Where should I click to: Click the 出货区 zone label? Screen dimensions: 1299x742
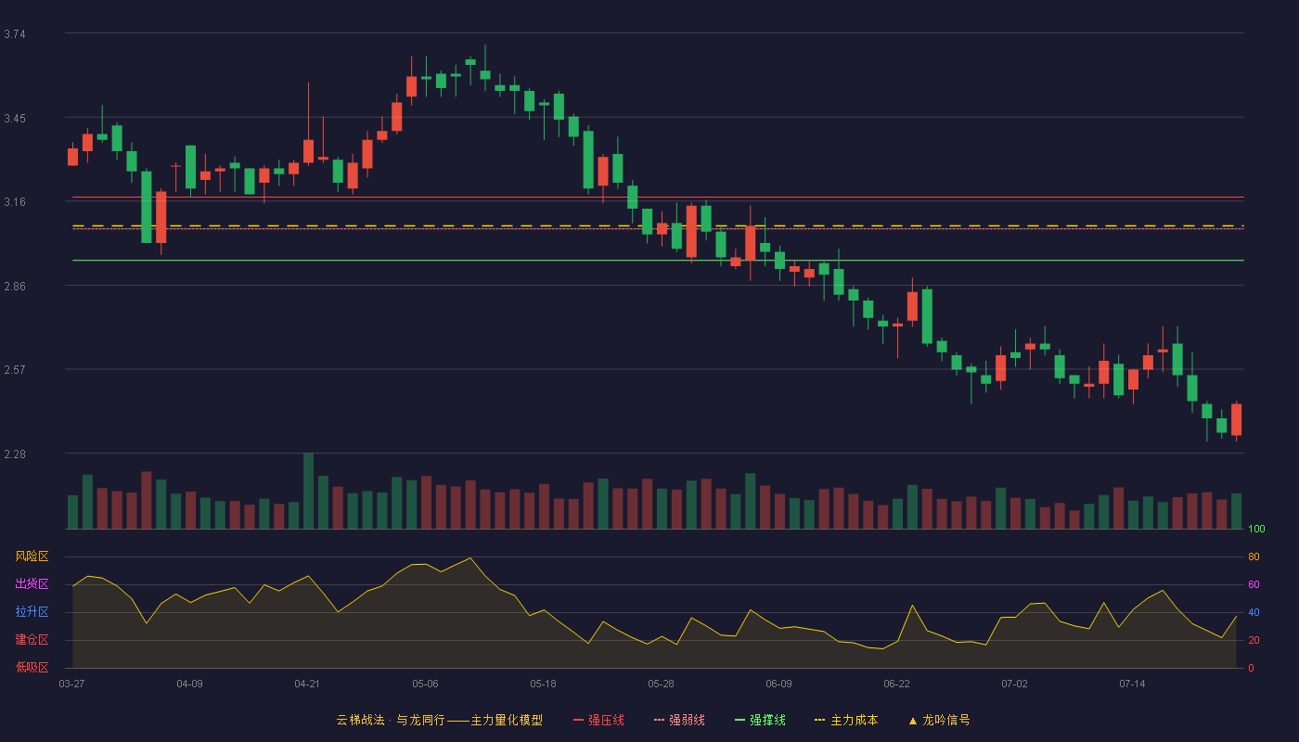[32, 584]
